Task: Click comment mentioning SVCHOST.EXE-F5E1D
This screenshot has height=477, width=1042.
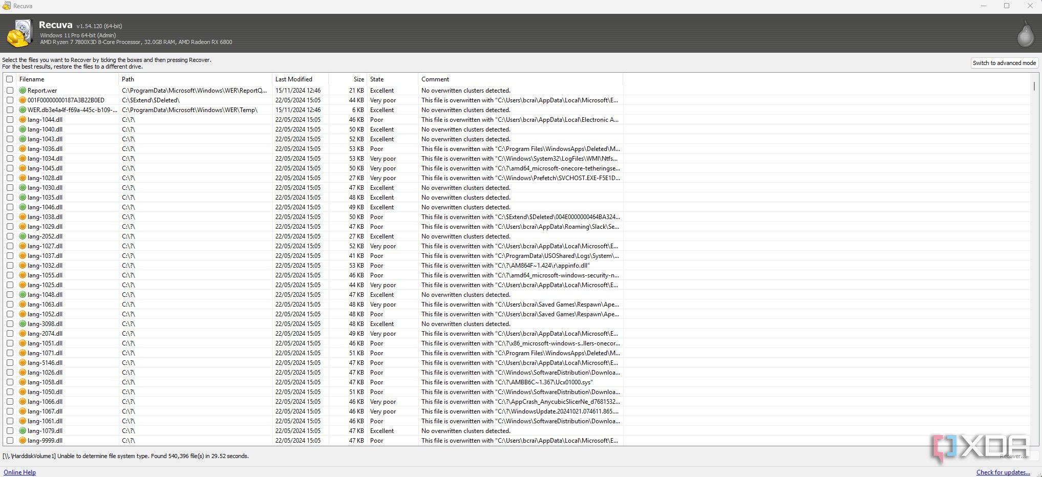Action: pyautogui.click(x=521, y=178)
